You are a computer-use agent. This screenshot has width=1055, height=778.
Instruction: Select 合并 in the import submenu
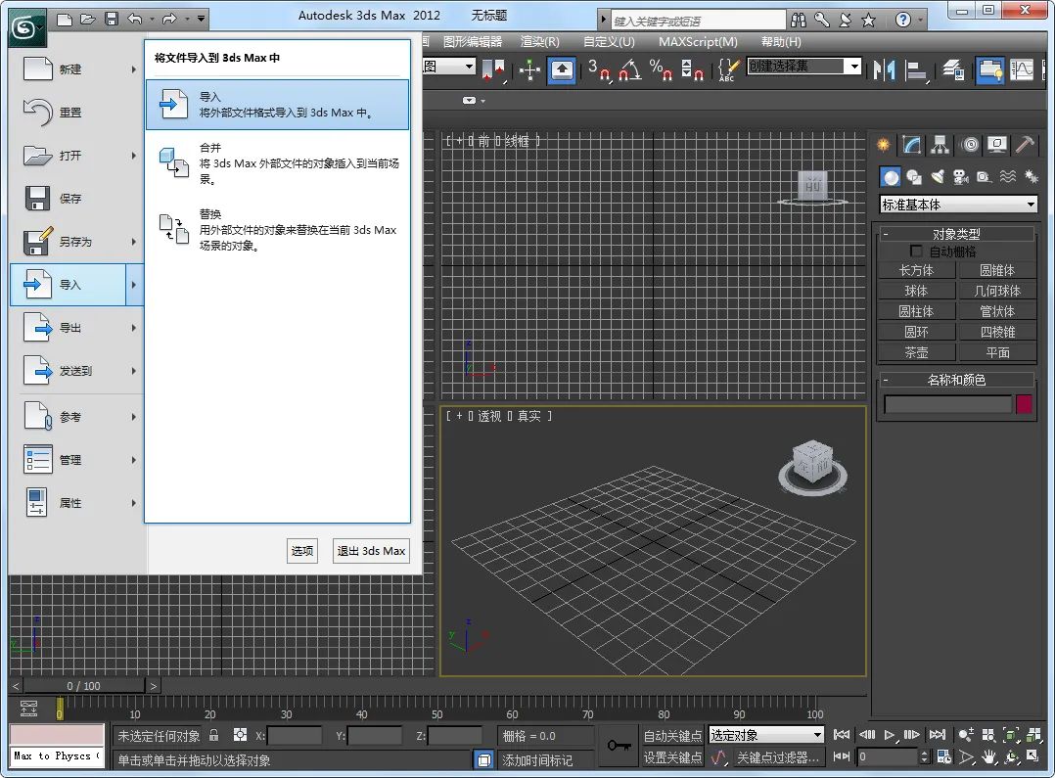277,163
